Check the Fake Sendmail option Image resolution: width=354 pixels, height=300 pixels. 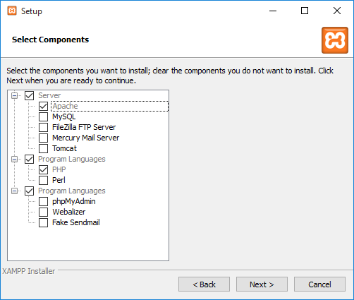click(43, 222)
